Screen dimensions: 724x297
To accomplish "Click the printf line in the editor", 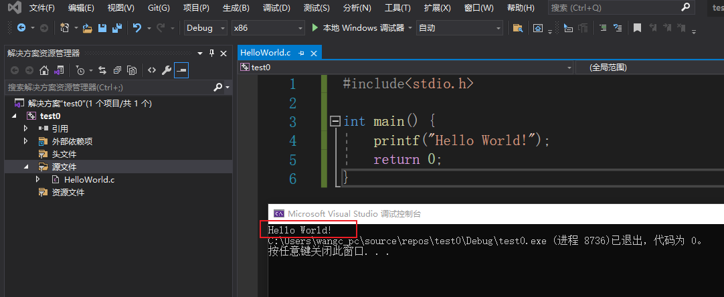I will coord(462,140).
